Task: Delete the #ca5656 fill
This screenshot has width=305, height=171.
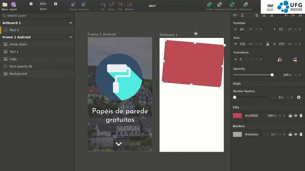Action: (301, 115)
